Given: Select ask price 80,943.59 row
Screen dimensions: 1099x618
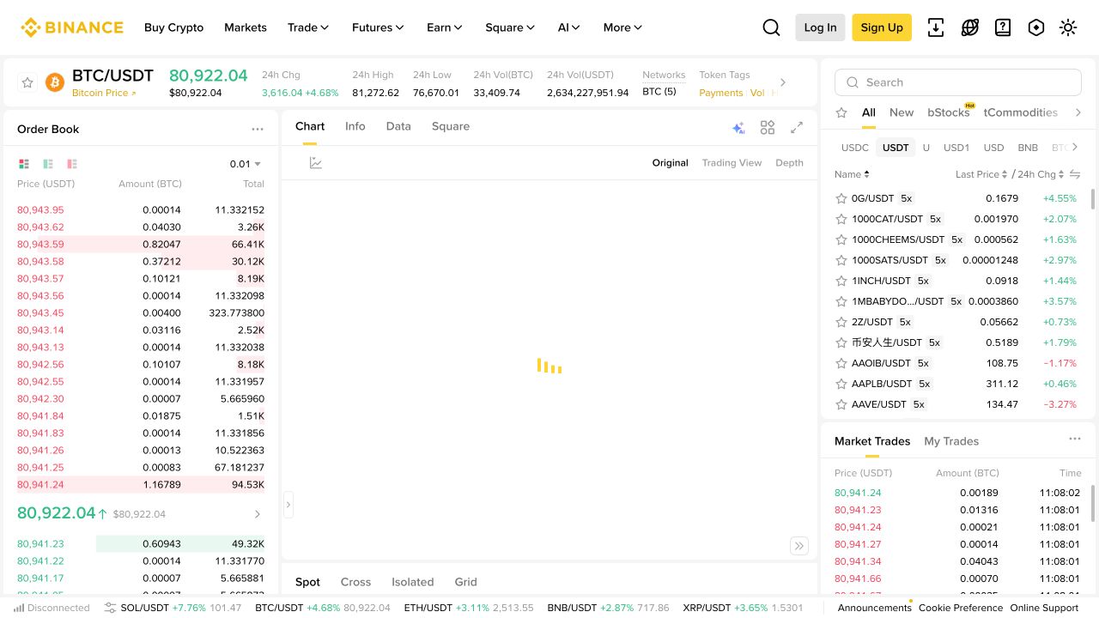Looking at the screenshot, I should pyautogui.click(x=141, y=245).
